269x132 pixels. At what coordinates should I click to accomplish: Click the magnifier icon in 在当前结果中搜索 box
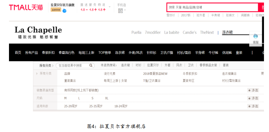tap(91, 65)
